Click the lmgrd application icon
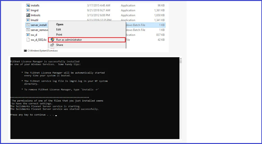262x144 pixels. pyautogui.click(x=28, y=10)
